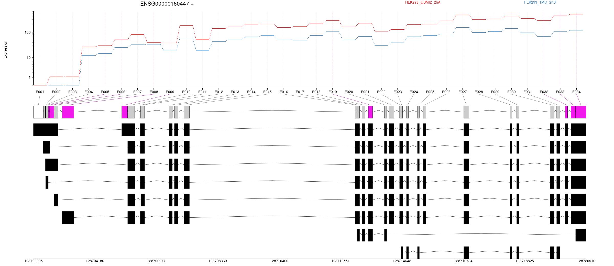The image size is (614, 266).
Task: Click the white first exon box in gene model
Action: coord(38,112)
